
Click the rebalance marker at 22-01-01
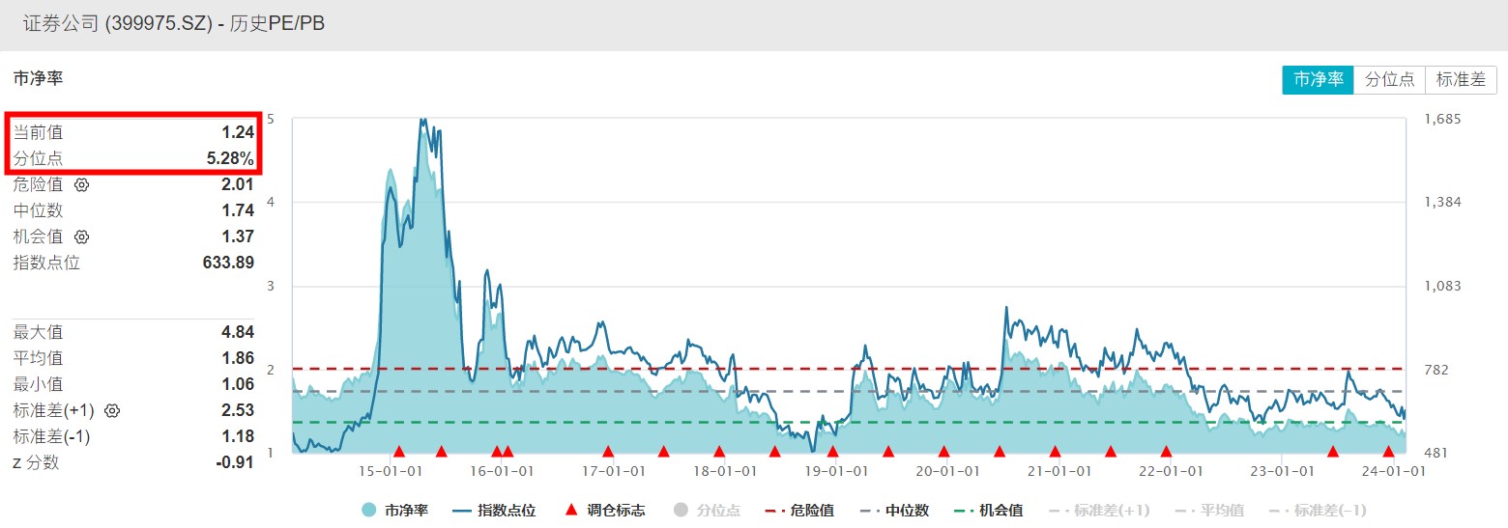[1166, 451]
